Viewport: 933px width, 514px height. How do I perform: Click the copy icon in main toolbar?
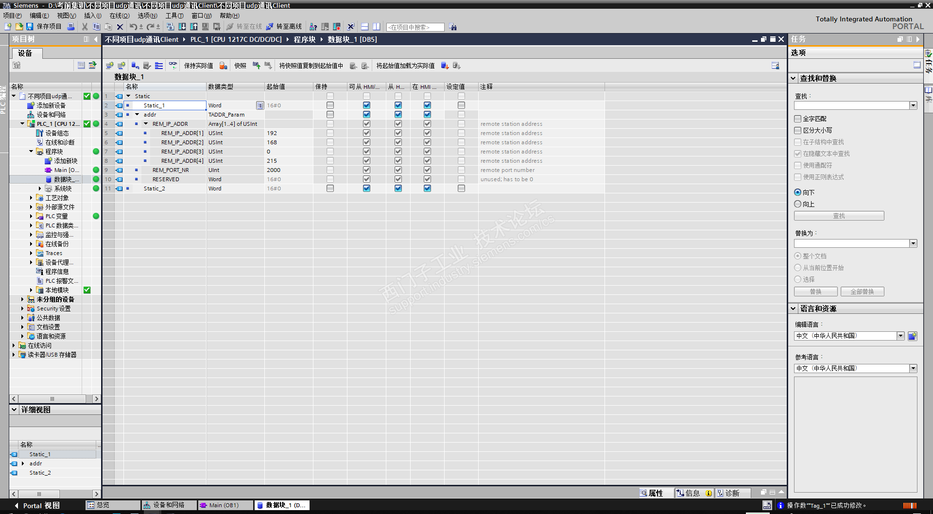[96, 27]
